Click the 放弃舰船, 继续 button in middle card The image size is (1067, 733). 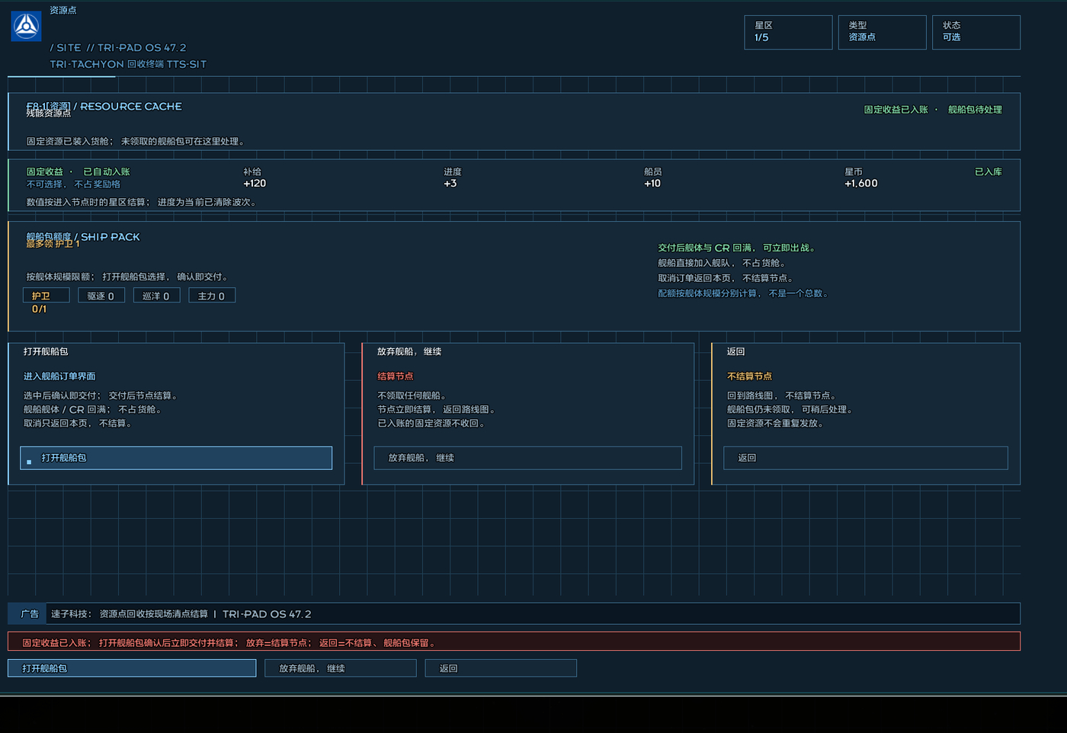point(527,458)
